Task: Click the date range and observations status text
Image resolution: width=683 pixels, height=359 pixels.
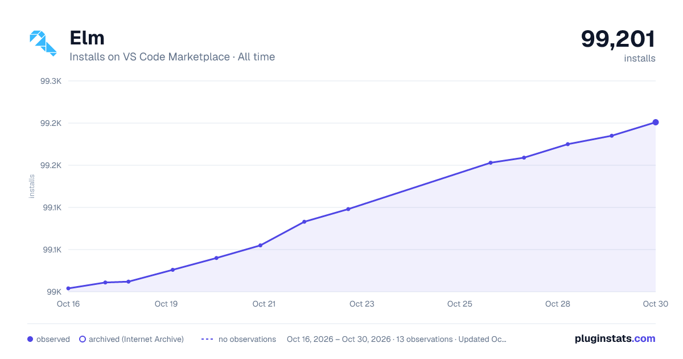Action: (397, 339)
